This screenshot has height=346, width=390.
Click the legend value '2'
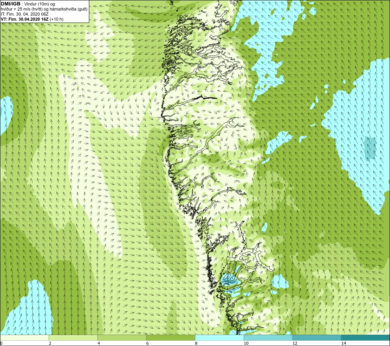click(x=50, y=343)
